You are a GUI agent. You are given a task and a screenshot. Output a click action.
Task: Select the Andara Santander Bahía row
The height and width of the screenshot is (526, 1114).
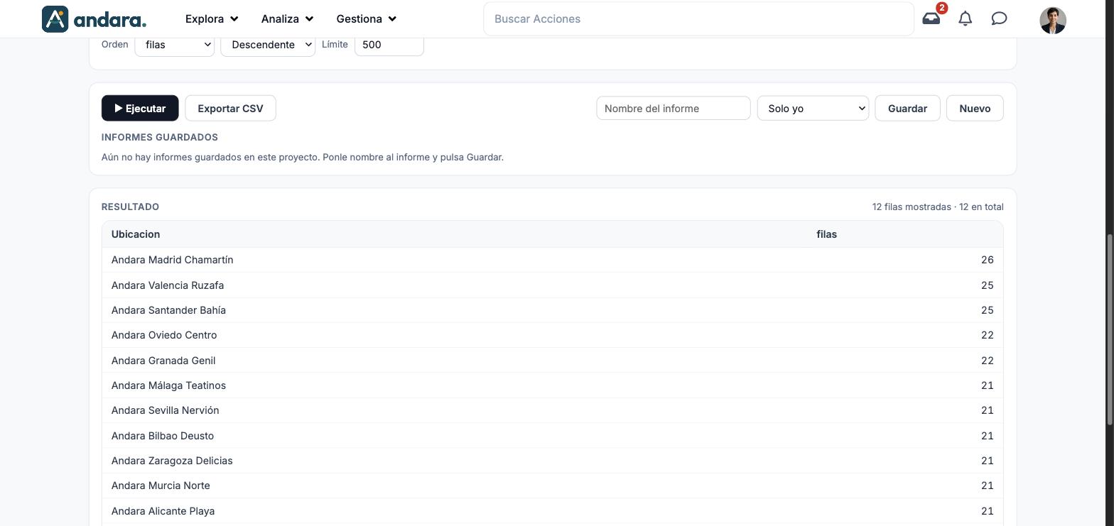(553, 310)
